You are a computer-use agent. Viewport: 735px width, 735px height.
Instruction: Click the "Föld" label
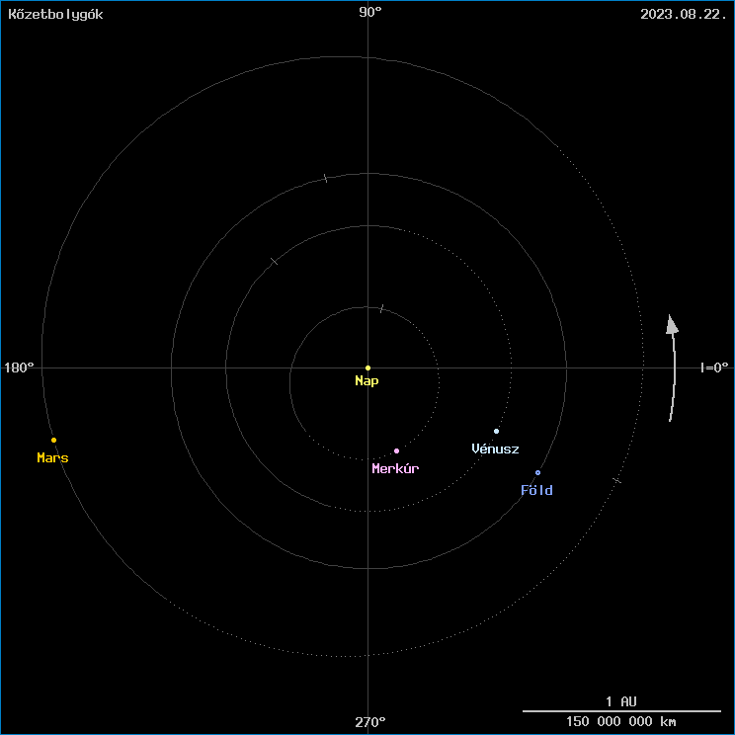tap(536, 491)
